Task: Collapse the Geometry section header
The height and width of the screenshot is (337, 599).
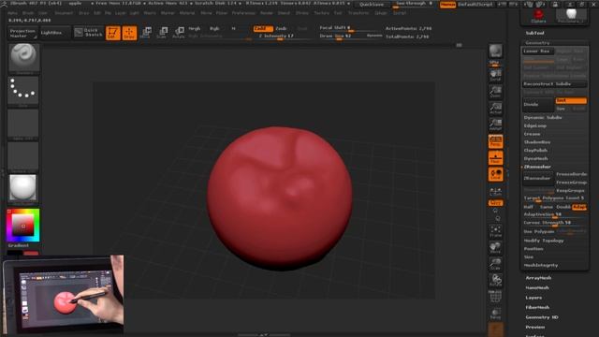Action: tap(537, 43)
